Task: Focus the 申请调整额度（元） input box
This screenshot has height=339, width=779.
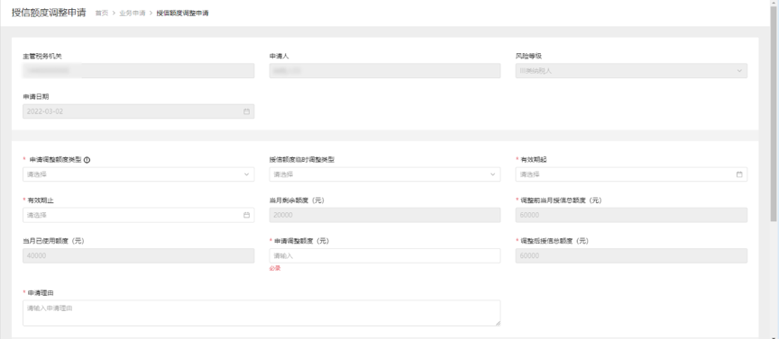Action: (x=385, y=255)
